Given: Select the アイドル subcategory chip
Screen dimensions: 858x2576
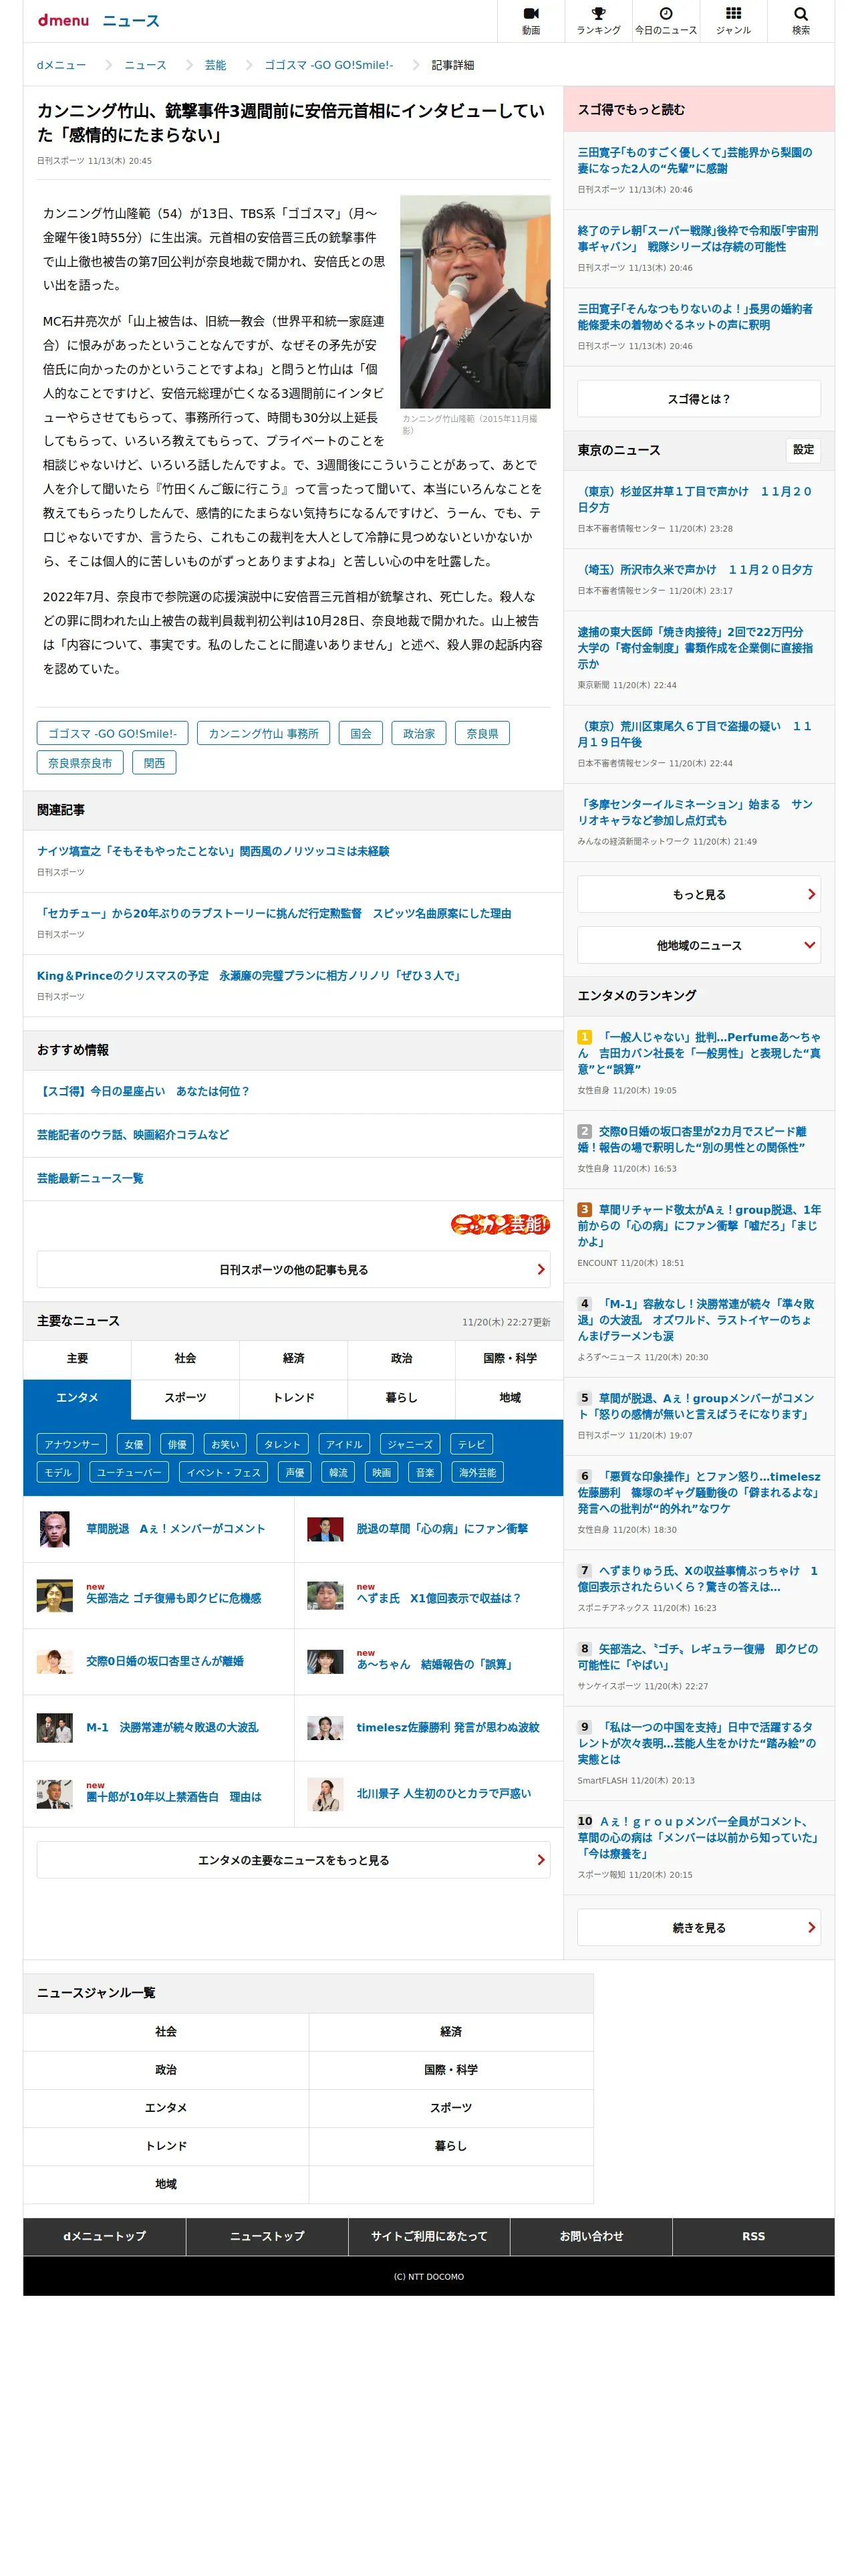Looking at the screenshot, I should click(x=343, y=1444).
